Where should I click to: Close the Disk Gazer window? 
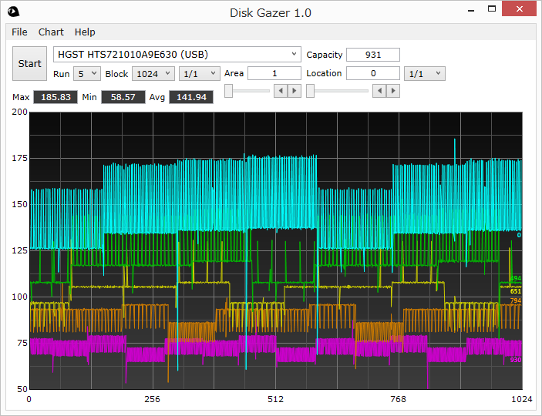[x=519, y=9]
